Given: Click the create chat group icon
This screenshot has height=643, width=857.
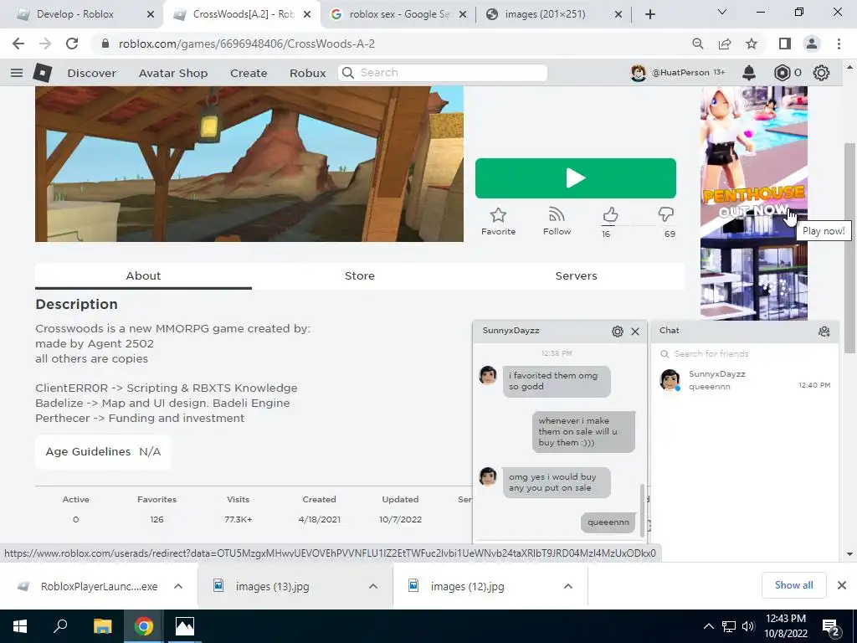Looking at the screenshot, I should click(x=824, y=331).
